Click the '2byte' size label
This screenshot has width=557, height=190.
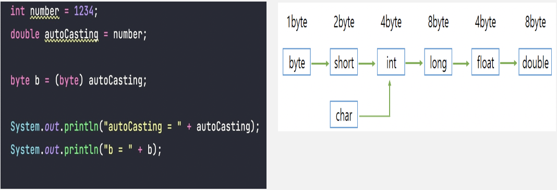(344, 23)
